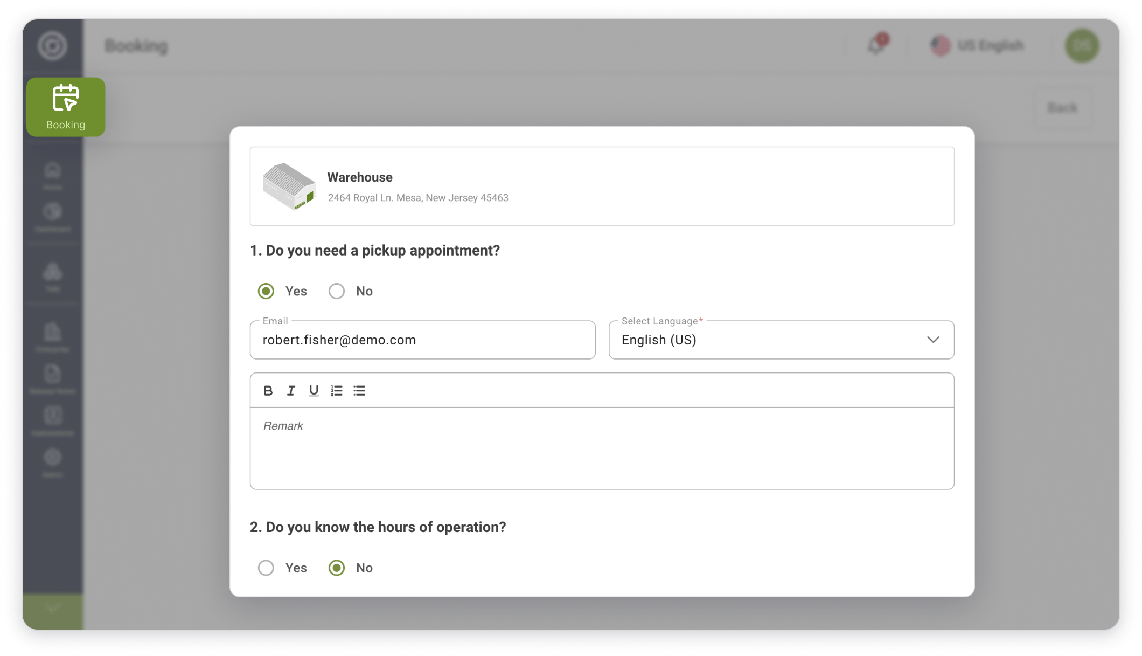Image resolution: width=1142 pixels, height=656 pixels.
Task: Click the app logo in sidebar
Action: click(x=52, y=46)
